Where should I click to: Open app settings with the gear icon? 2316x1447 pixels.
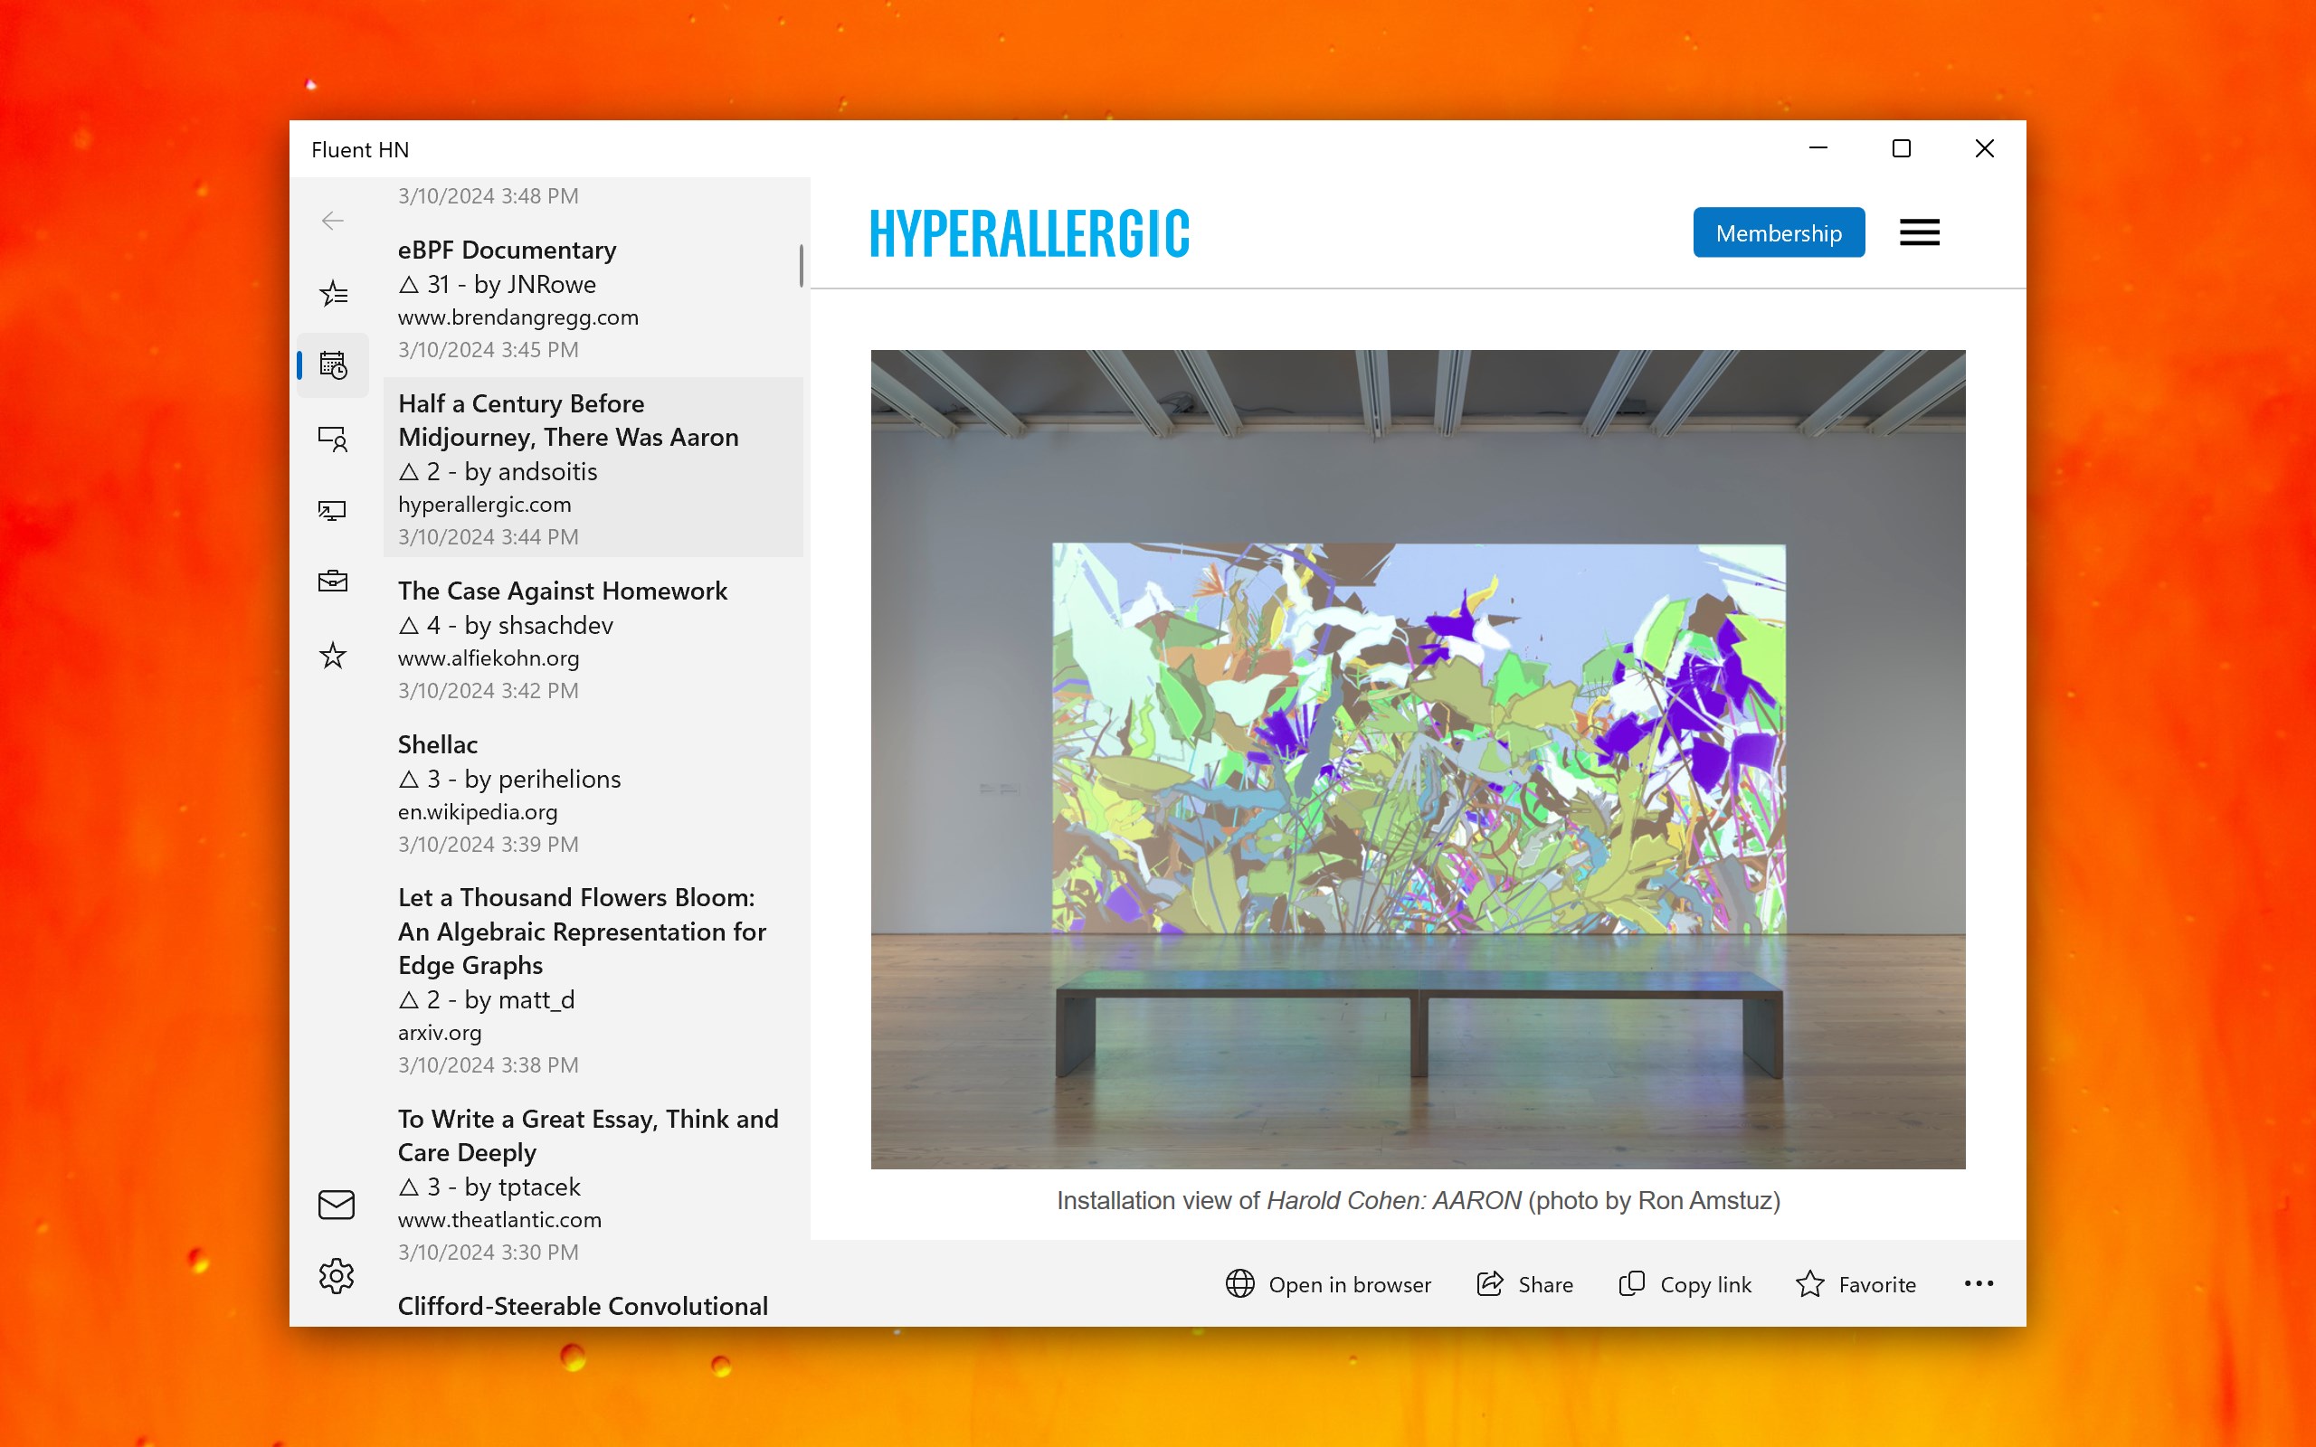335,1276
